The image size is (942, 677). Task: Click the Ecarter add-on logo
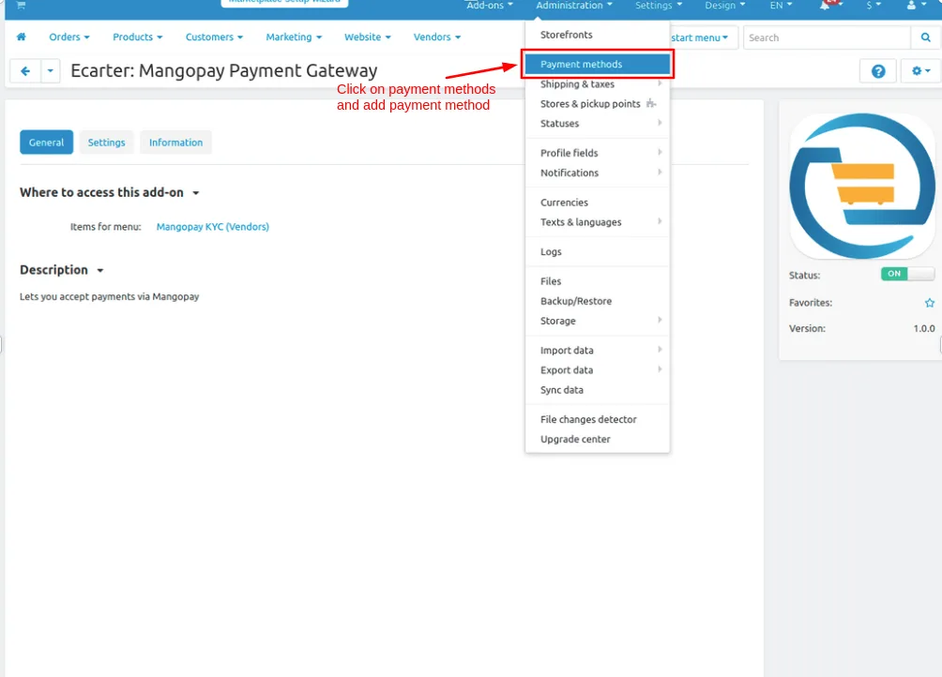click(861, 186)
